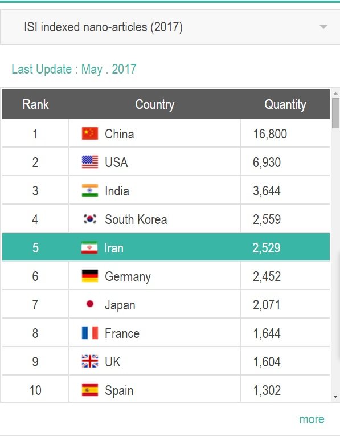Click the Country column header
Viewport: 340px width, 436px height.
click(x=155, y=104)
